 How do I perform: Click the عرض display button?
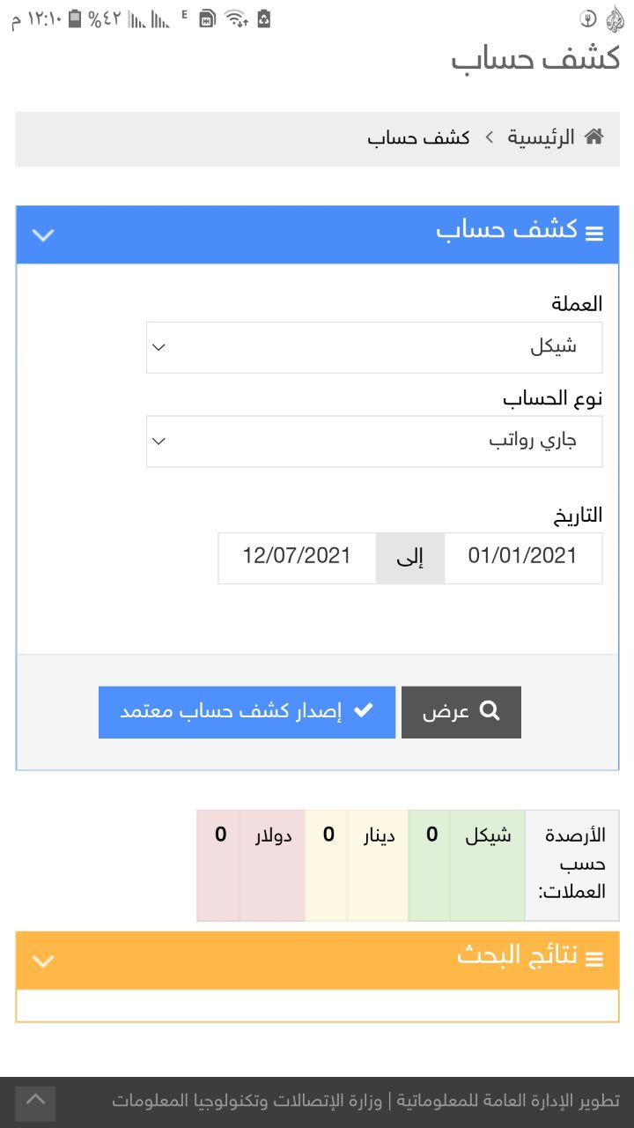[461, 712]
